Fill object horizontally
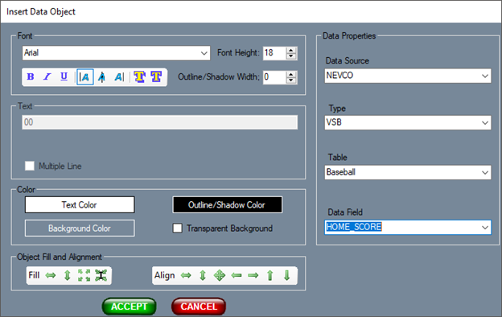This screenshot has height=317, width=502. [x=51, y=275]
